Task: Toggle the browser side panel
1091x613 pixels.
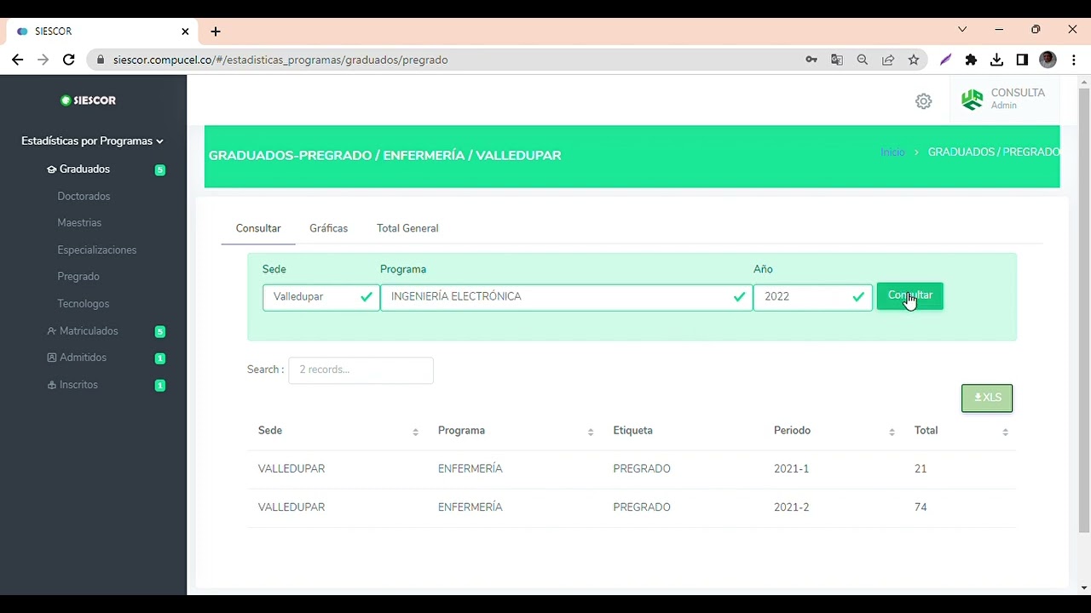Action: [1022, 60]
